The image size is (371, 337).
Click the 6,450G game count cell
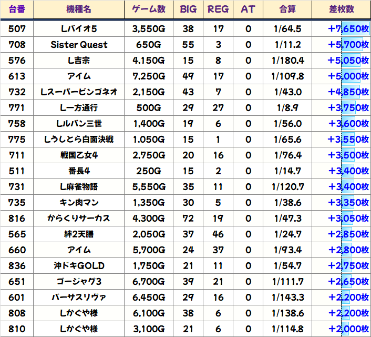[x=149, y=297]
